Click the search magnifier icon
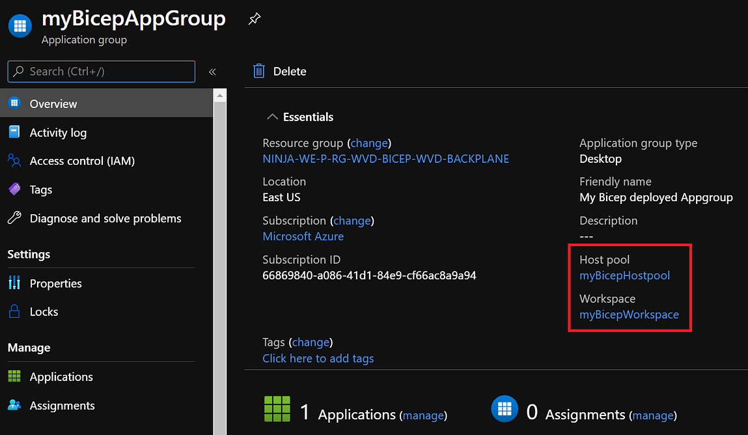 tap(18, 71)
